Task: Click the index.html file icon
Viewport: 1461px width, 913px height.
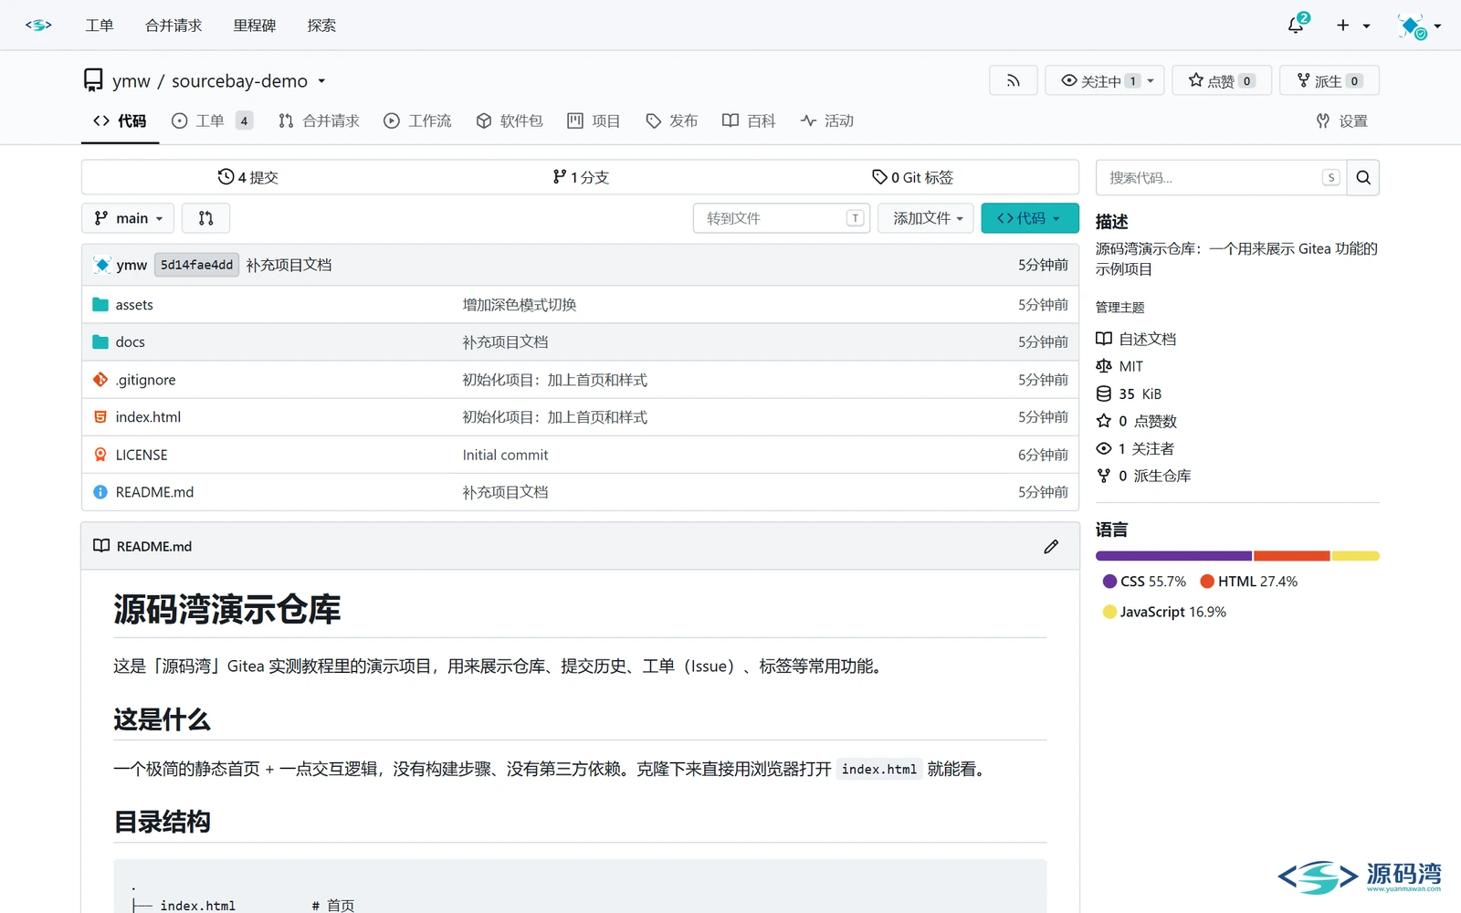Action: point(100,416)
